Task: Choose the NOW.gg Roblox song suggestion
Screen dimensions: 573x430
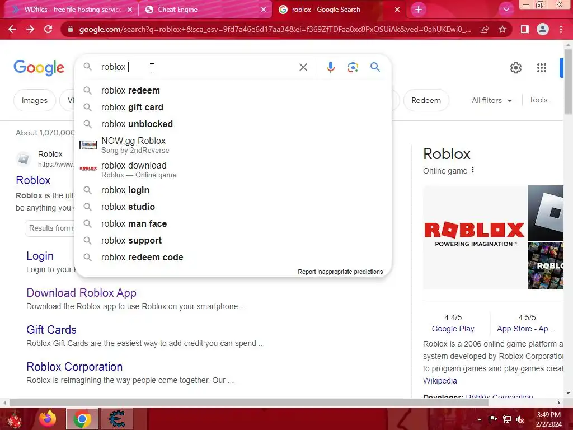Action: click(233, 145)
